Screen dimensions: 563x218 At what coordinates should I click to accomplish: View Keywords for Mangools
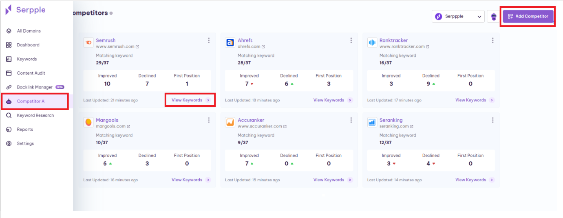(x=191, y=180)
